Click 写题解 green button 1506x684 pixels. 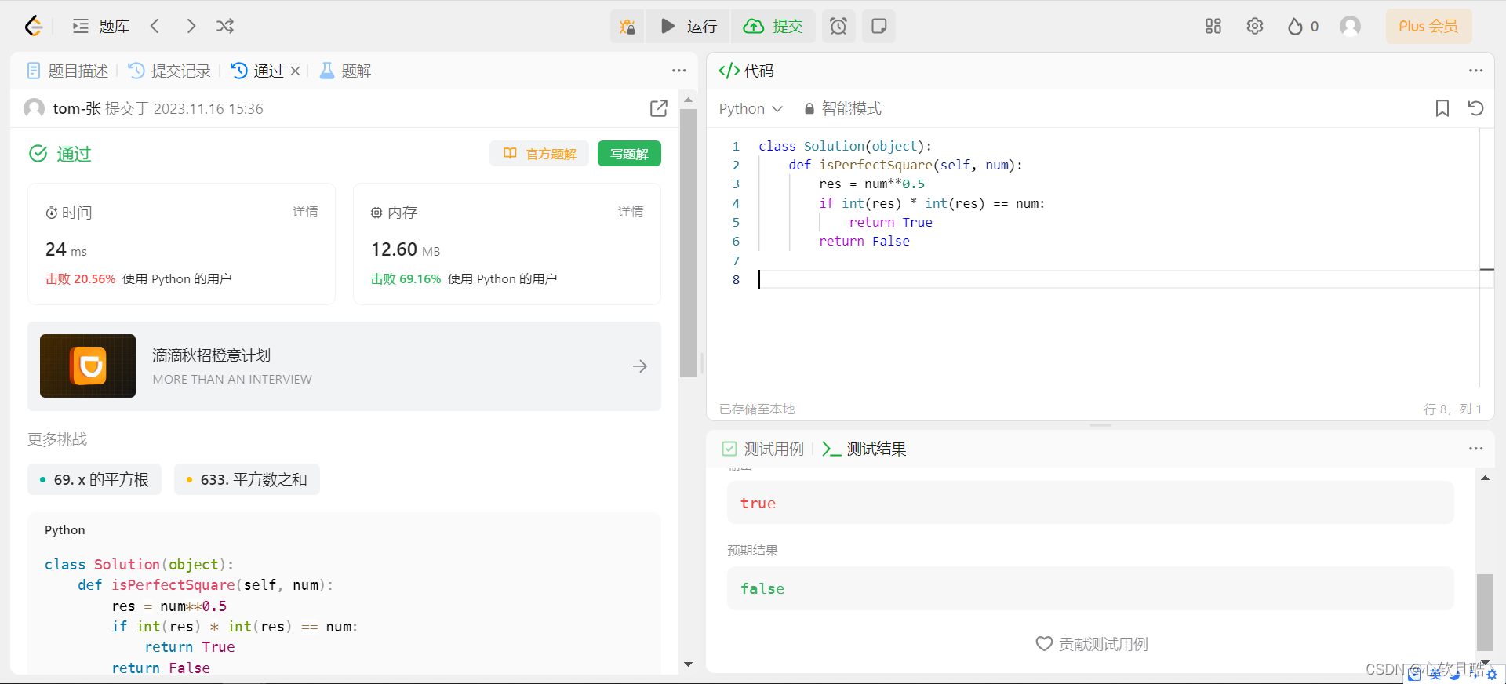629,154
